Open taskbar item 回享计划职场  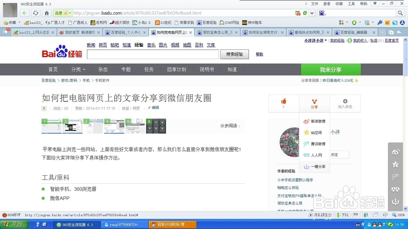pyautogui.click(x=173, y=225)
